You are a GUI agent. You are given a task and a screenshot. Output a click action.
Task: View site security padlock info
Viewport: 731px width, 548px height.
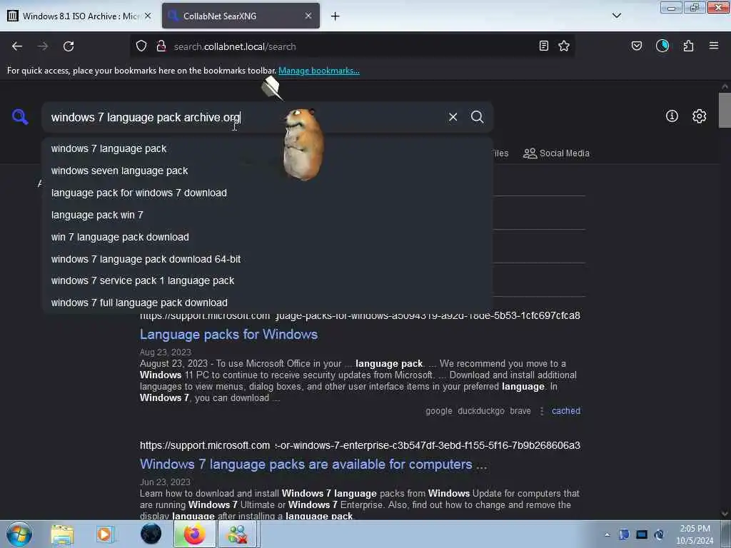pos(161,46)
